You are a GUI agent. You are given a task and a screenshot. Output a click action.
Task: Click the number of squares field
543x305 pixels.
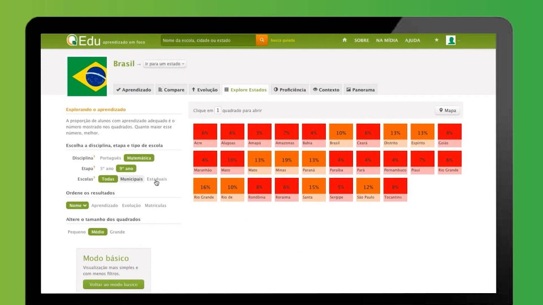coord(218,111)
